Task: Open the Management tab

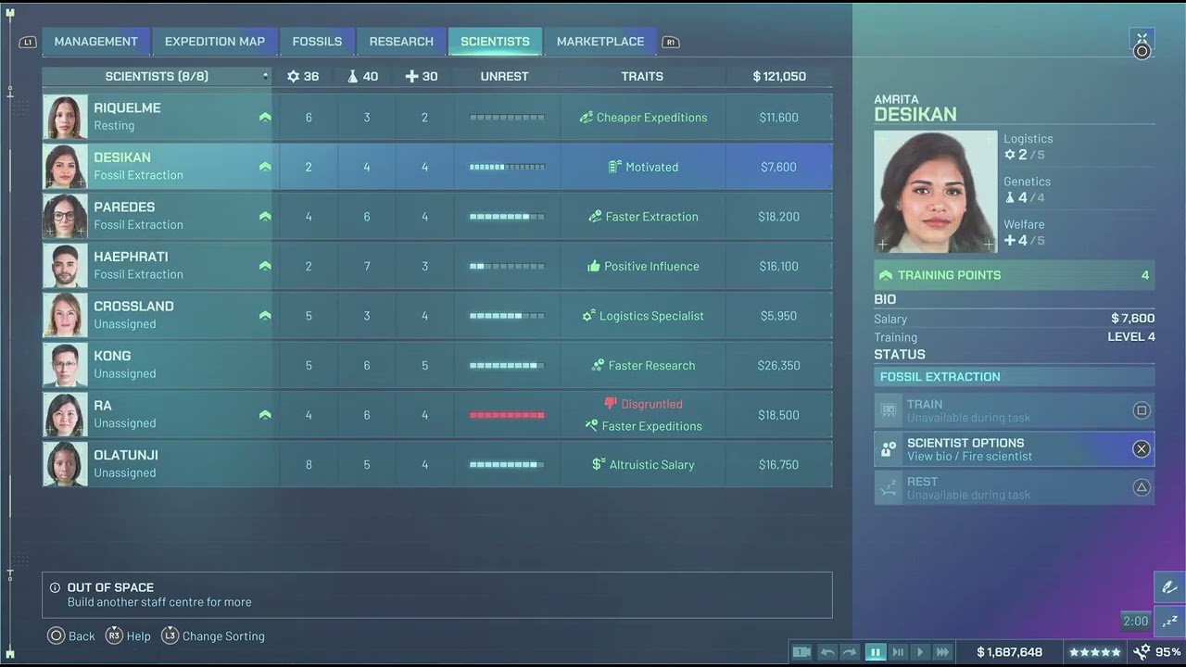Action: click(95, 42)
